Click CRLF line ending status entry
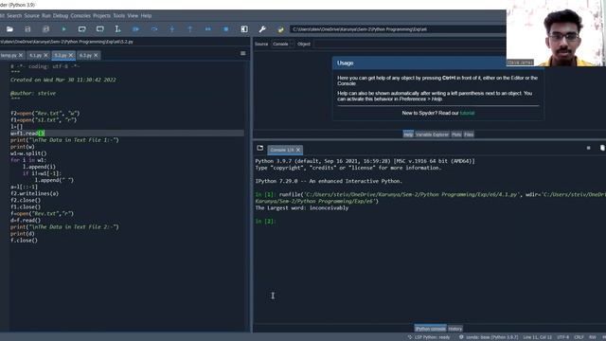This screenshot has height=341, width=606. [x=579, y=337]
